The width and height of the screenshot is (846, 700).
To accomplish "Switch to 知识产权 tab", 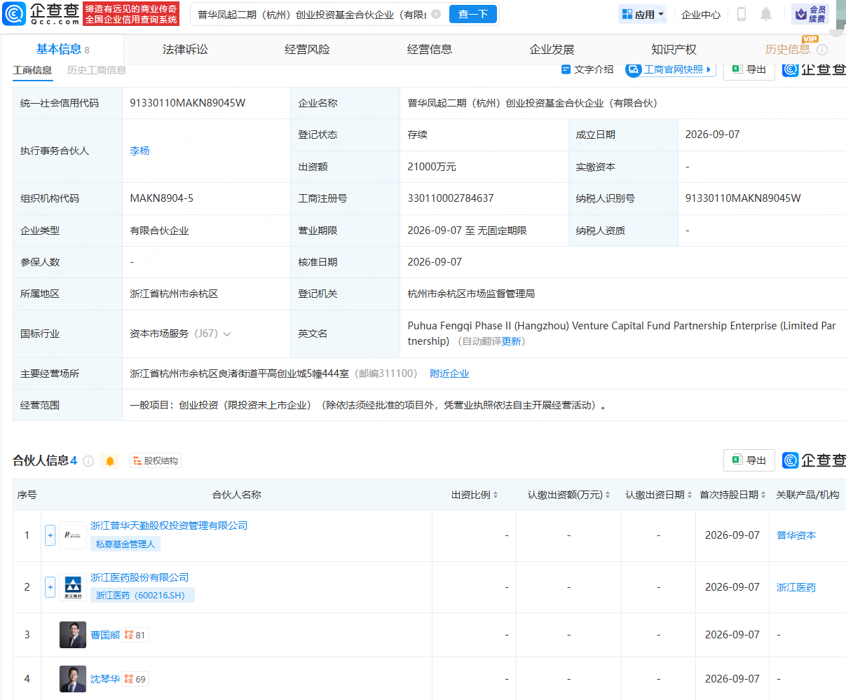I will click(x=674, y=49).
